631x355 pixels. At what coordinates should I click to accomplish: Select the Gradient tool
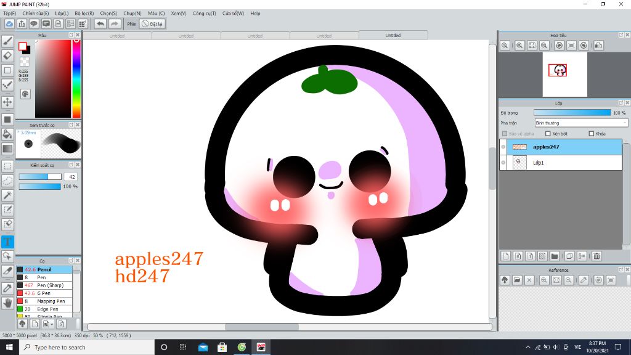pos(7,149)
